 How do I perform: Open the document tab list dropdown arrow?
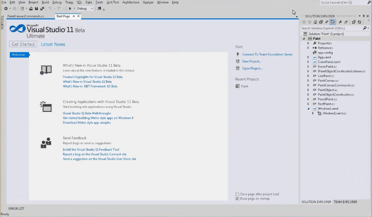(297, 16)
